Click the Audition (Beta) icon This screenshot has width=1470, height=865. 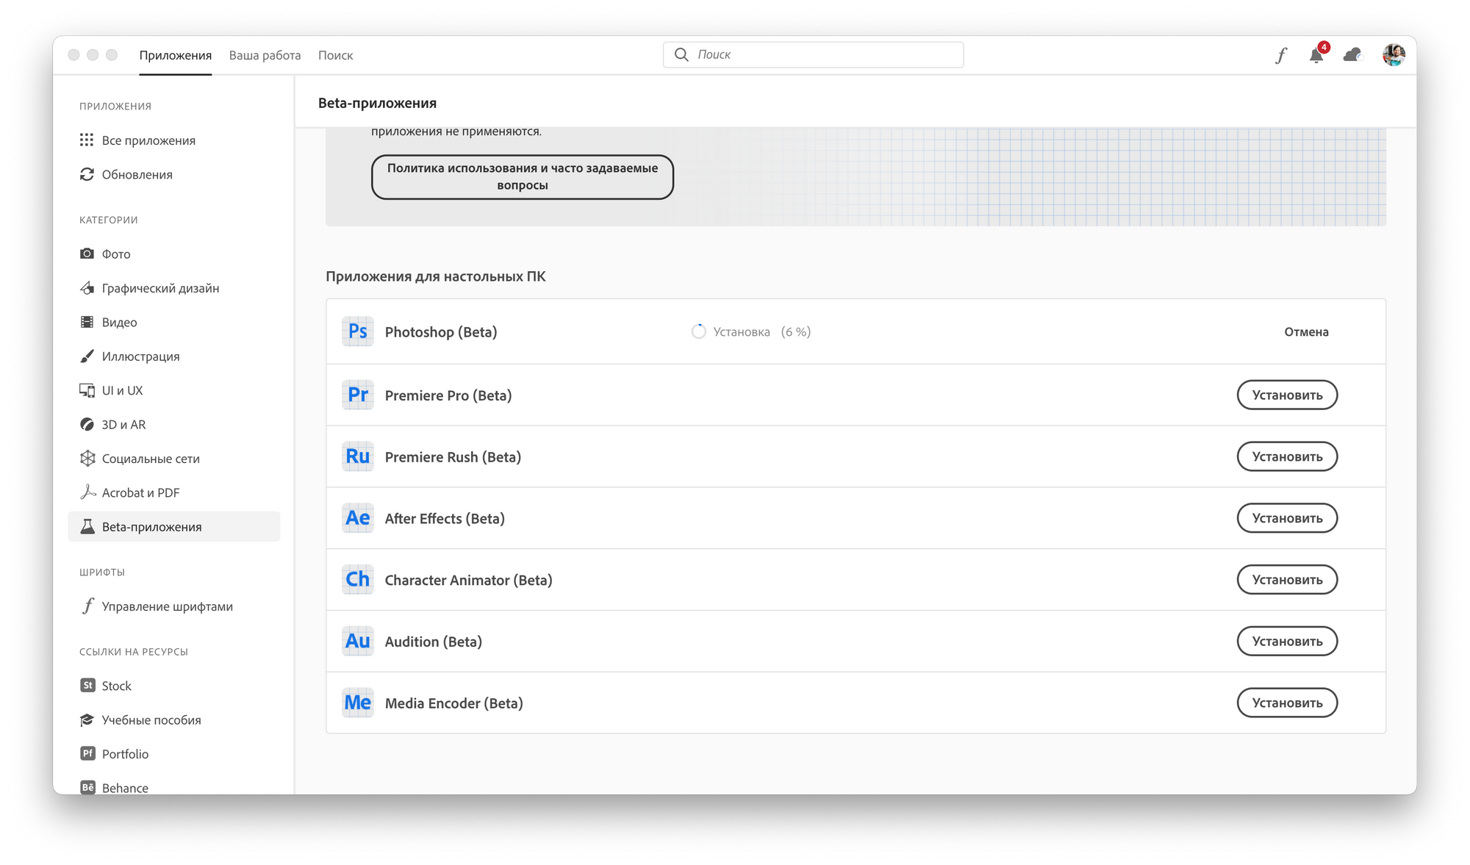(x=357, y=641)
